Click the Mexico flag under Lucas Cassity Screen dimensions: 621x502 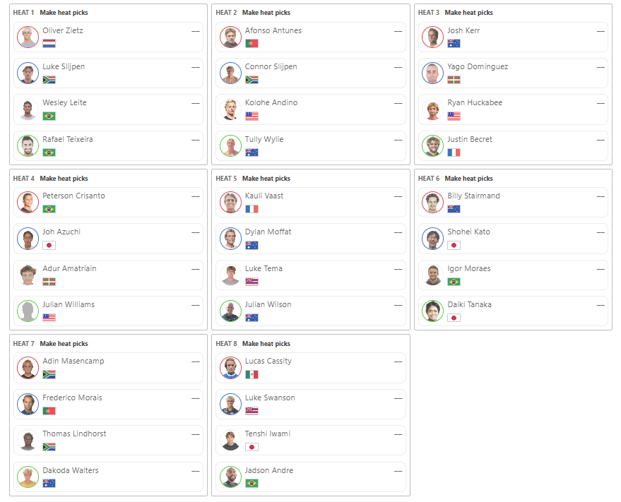(x=252, y=374)
